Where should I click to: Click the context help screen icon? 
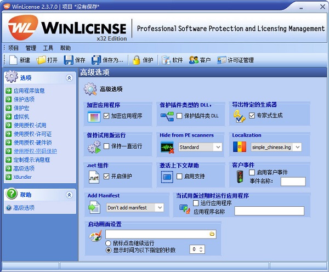[167, 177]
